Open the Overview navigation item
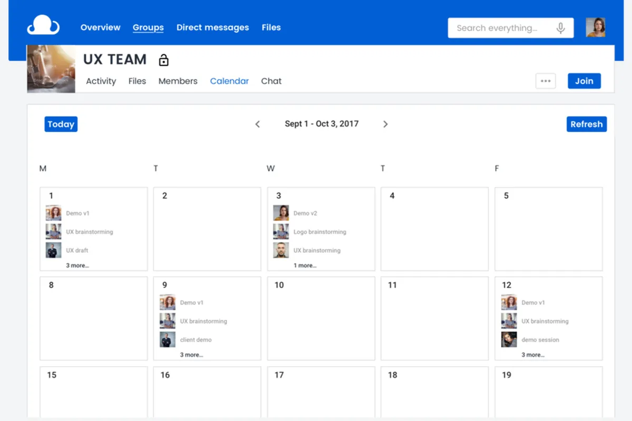Viewport: 632px width, 421px height. coord(101,27)
